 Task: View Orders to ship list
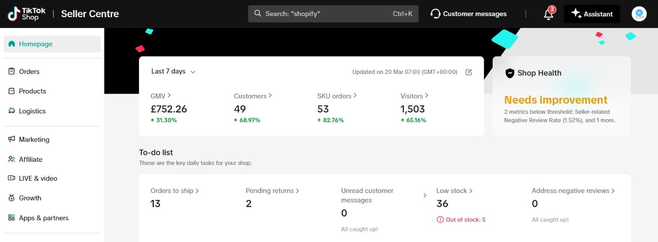pos(175,190)
